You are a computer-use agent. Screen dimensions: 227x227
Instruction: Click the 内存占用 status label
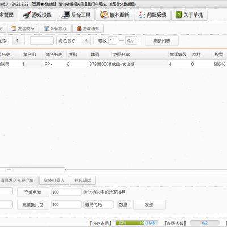[100, 223]
